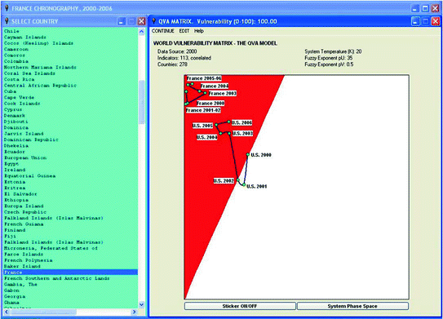
Task: Toggle the Sticker ON/OFF button
Action: coord(240,306)
